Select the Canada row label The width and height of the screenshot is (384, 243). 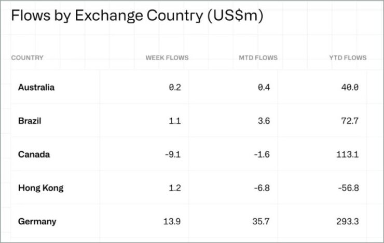34,154
